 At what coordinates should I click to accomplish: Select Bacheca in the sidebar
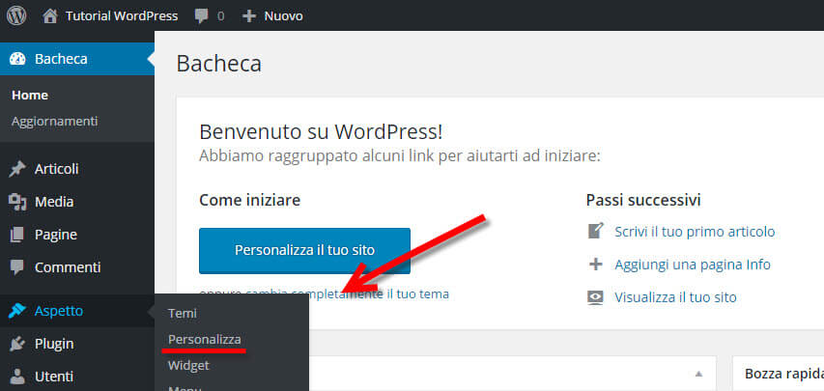coord(77,59)
